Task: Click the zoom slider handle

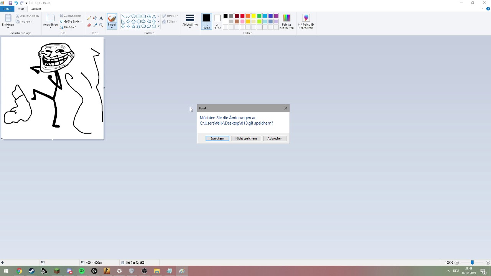Action: pos(472,263)
